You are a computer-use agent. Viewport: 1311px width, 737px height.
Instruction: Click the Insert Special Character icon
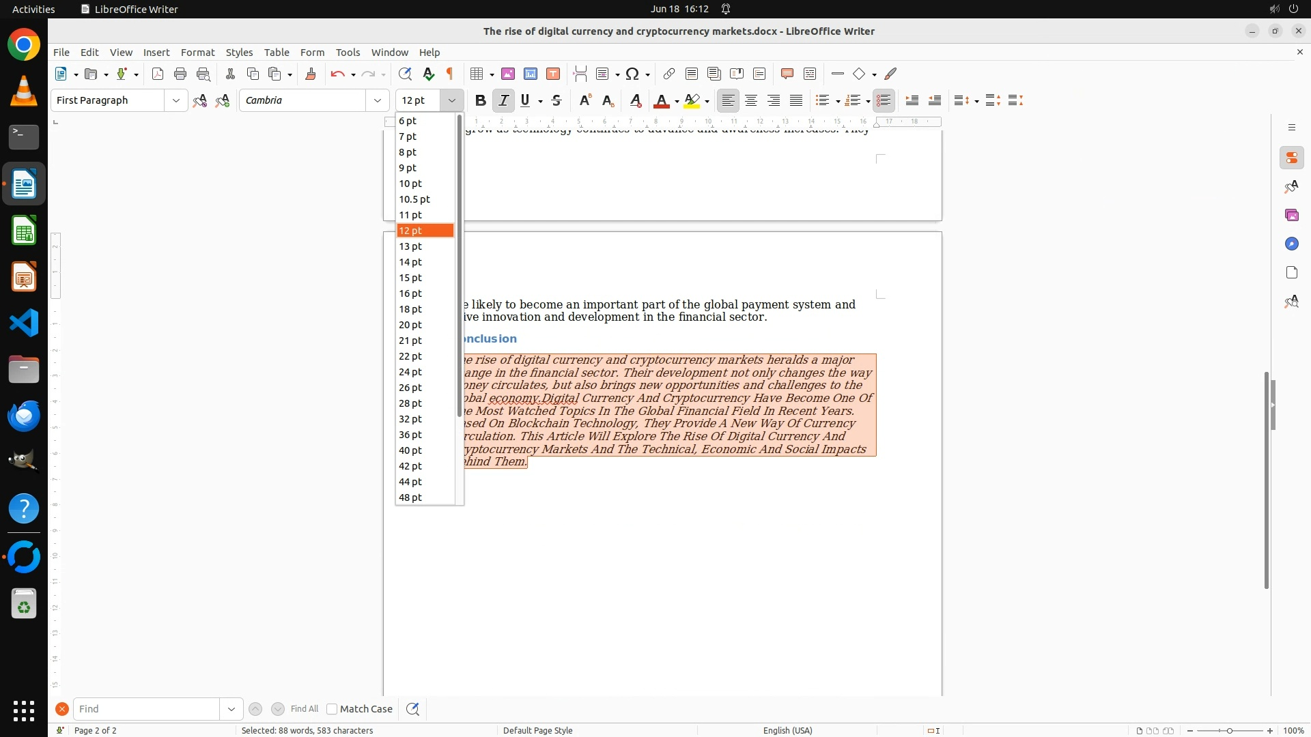tap(632, 74)
